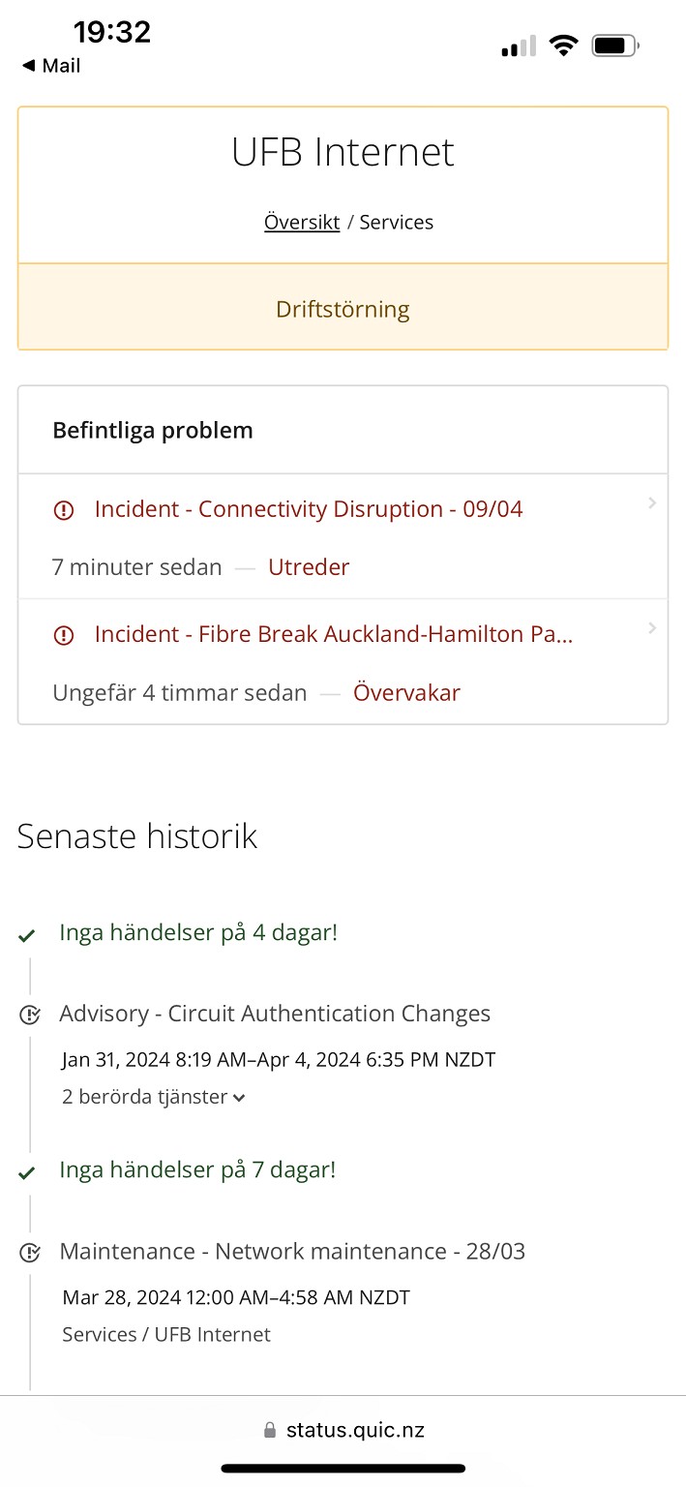Tap the green checkmark beside 7 dagar

pos(27,1172)
